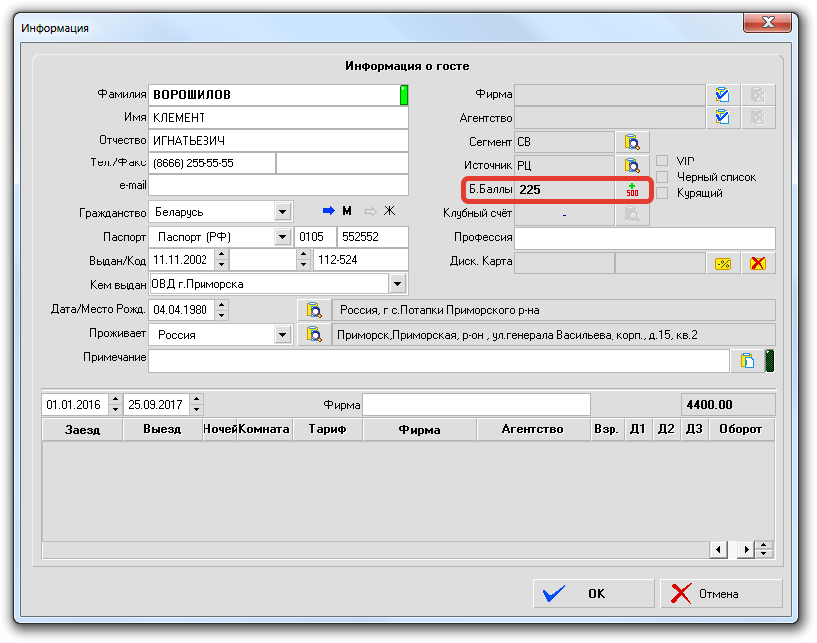Image resolution: width=817 pixels, height=643 pixels.
Task: Select male gender М option
Action: (338, 211)
